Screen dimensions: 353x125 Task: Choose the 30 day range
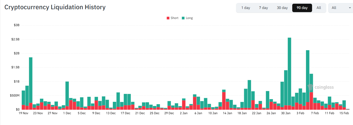[282, 8]
